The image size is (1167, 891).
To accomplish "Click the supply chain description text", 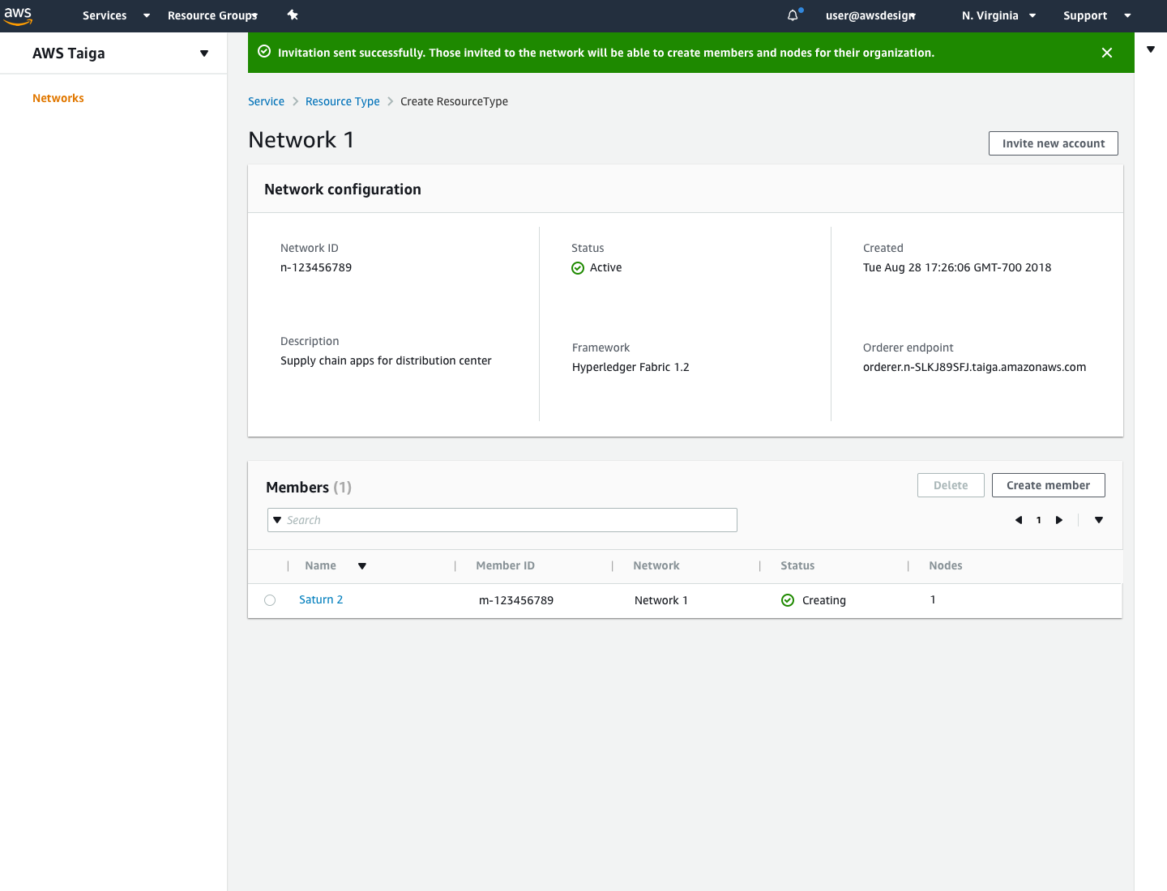I will [386, 360].
